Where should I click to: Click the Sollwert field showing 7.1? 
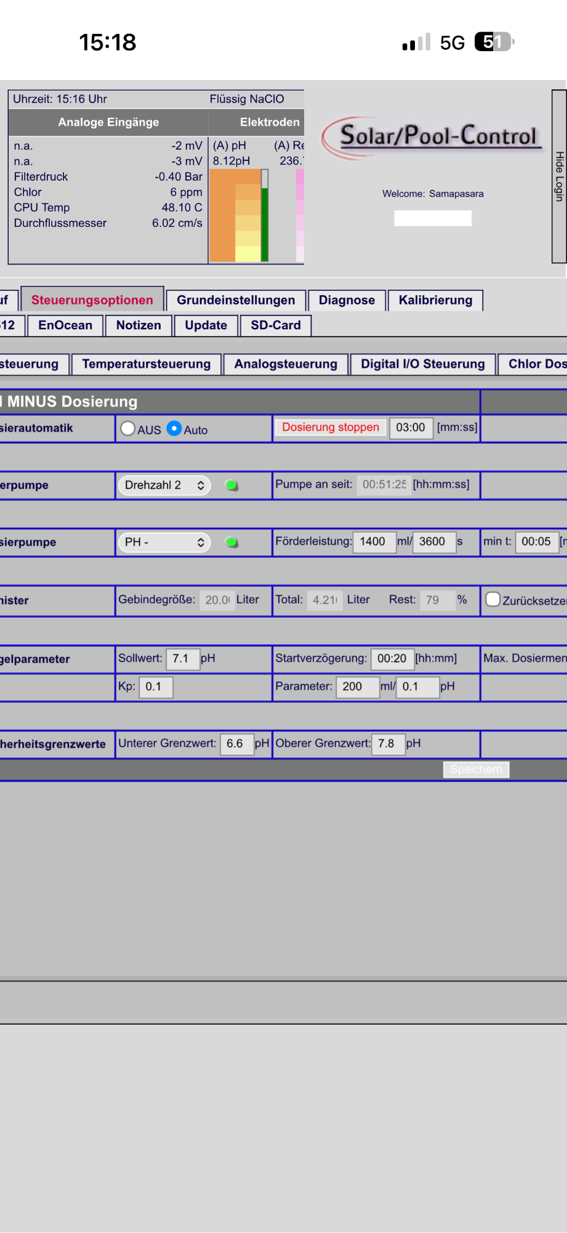183,658
